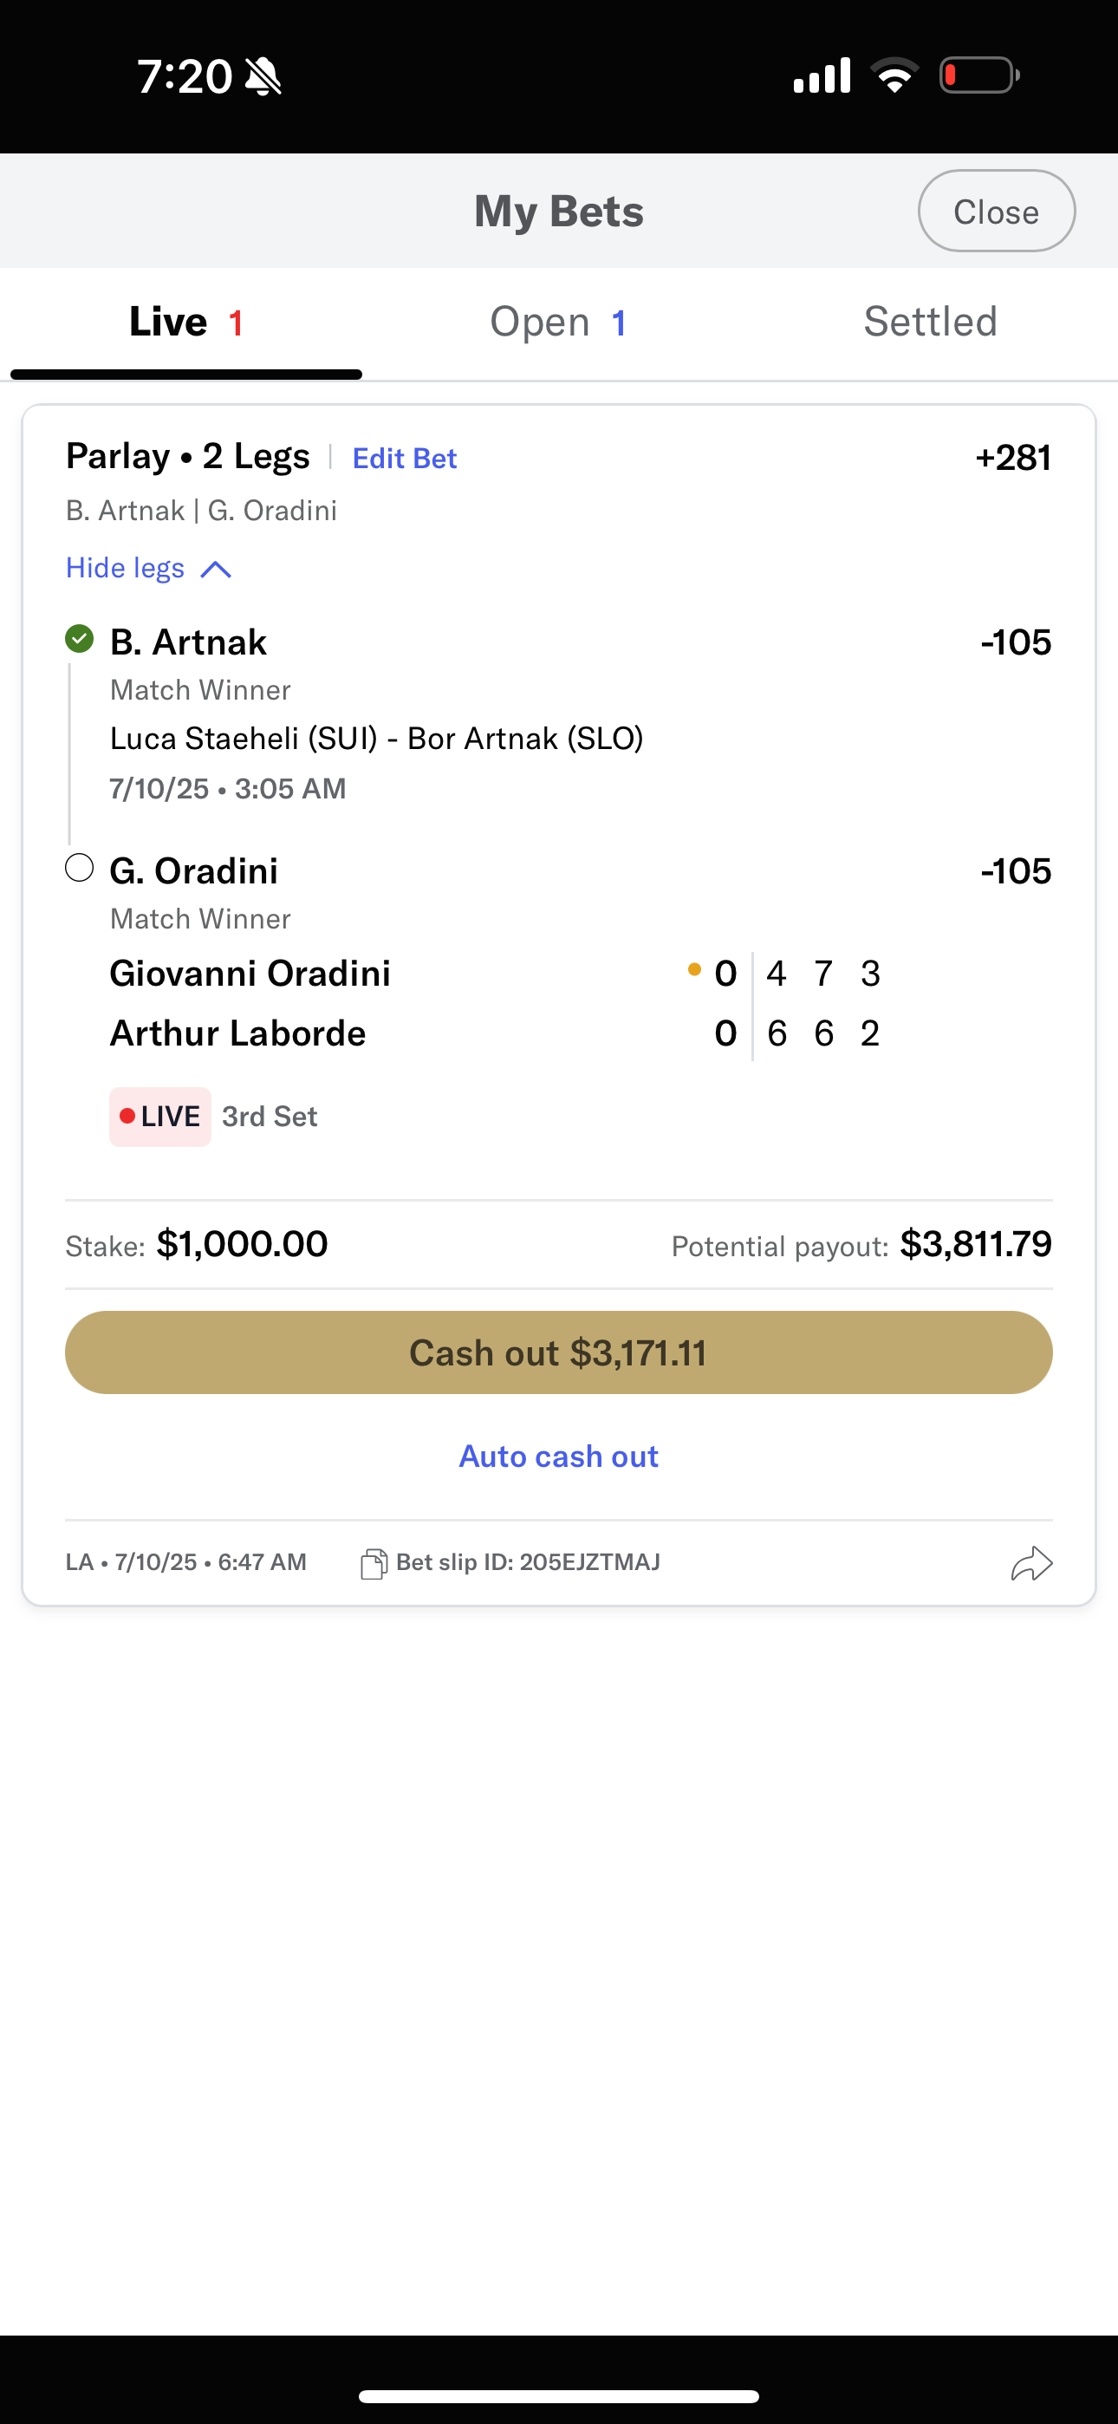The height and width of the screenshot is (2424, 1118).
Task: Tap the Wi-Fi status icon
Action: click(894, 75)
